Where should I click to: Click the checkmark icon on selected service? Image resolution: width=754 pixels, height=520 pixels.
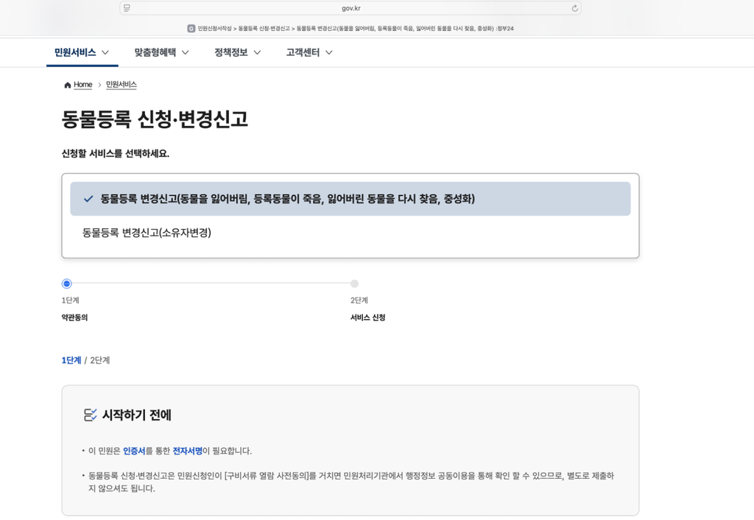88,199
